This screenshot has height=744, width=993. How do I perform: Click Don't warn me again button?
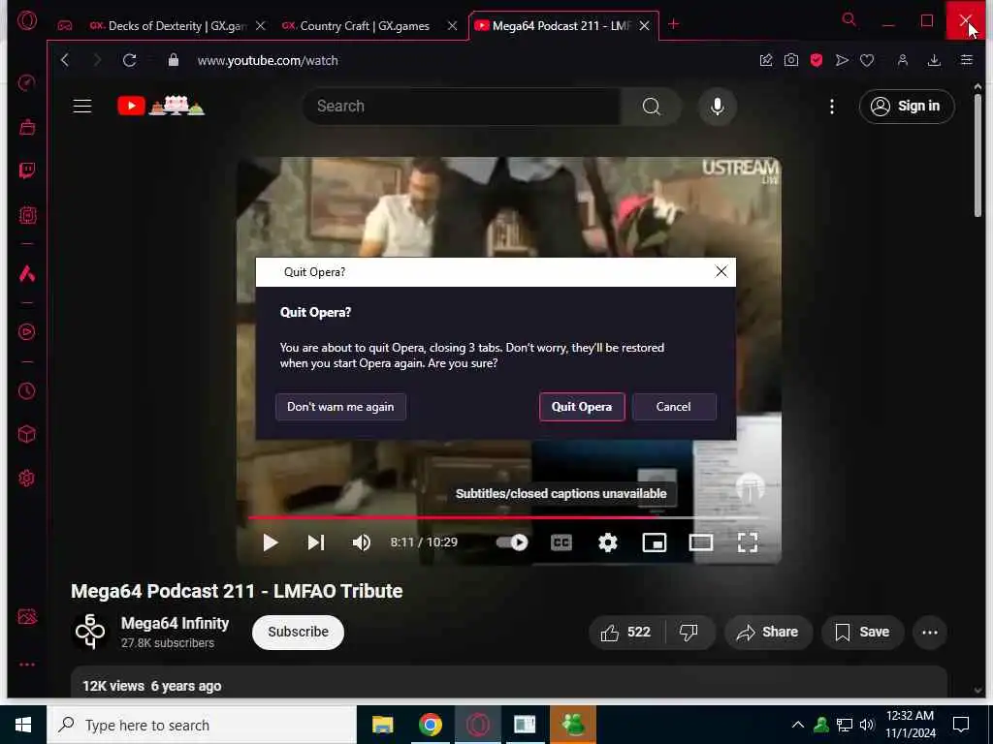(340, 407)
